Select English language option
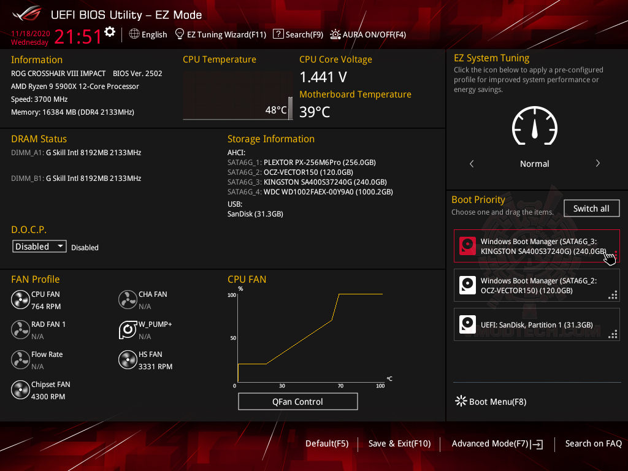 point(154,34)
